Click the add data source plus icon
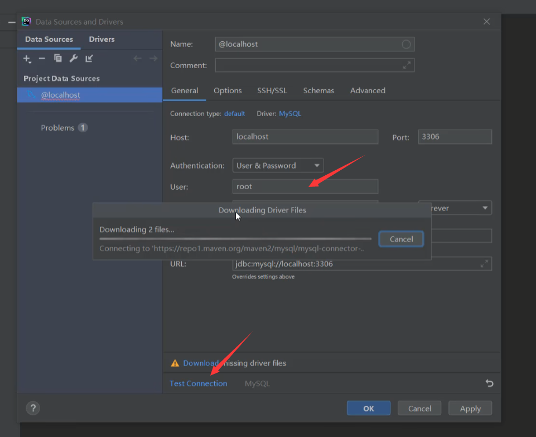Screen dimensions: 536x437 (x=27, y=59)
